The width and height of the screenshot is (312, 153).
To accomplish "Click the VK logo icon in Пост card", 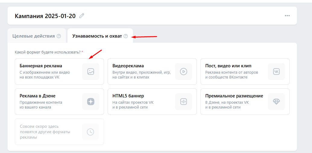I will click(276, 72).
